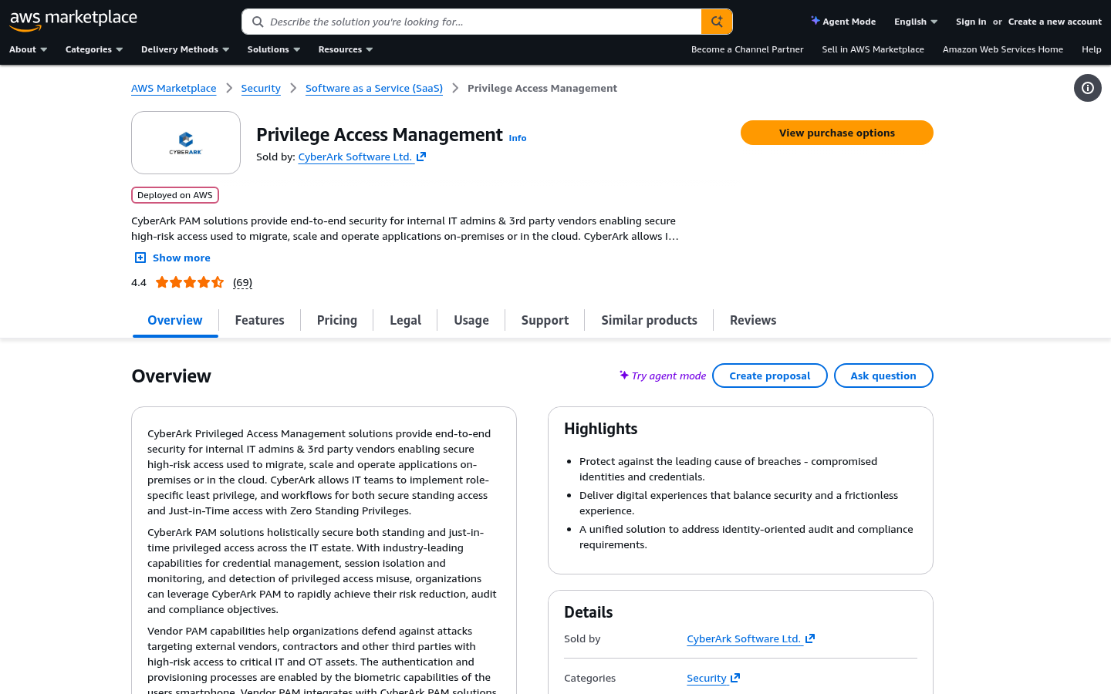
Task: Go to the Reviews tab
Action: pyautogui.click(x=753, y=320)
